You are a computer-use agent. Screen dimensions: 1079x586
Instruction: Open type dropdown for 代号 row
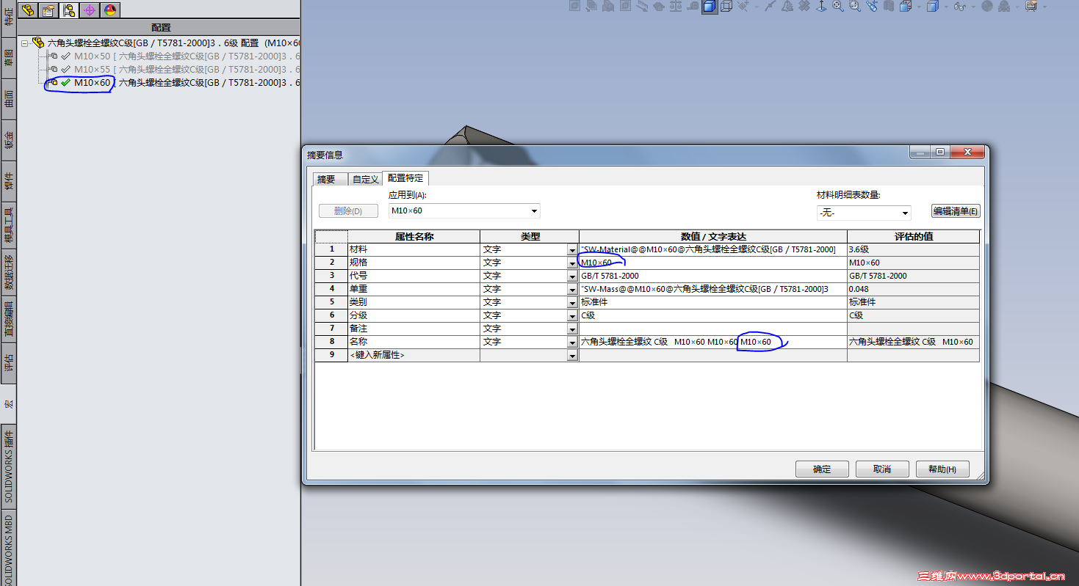pyautogui.click(x=572, y=276)
